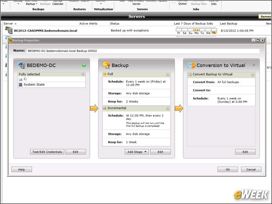This screenshot has width=272, height=204.
Task: Select the C: drive entry
Action: click(x=51, y=79)
